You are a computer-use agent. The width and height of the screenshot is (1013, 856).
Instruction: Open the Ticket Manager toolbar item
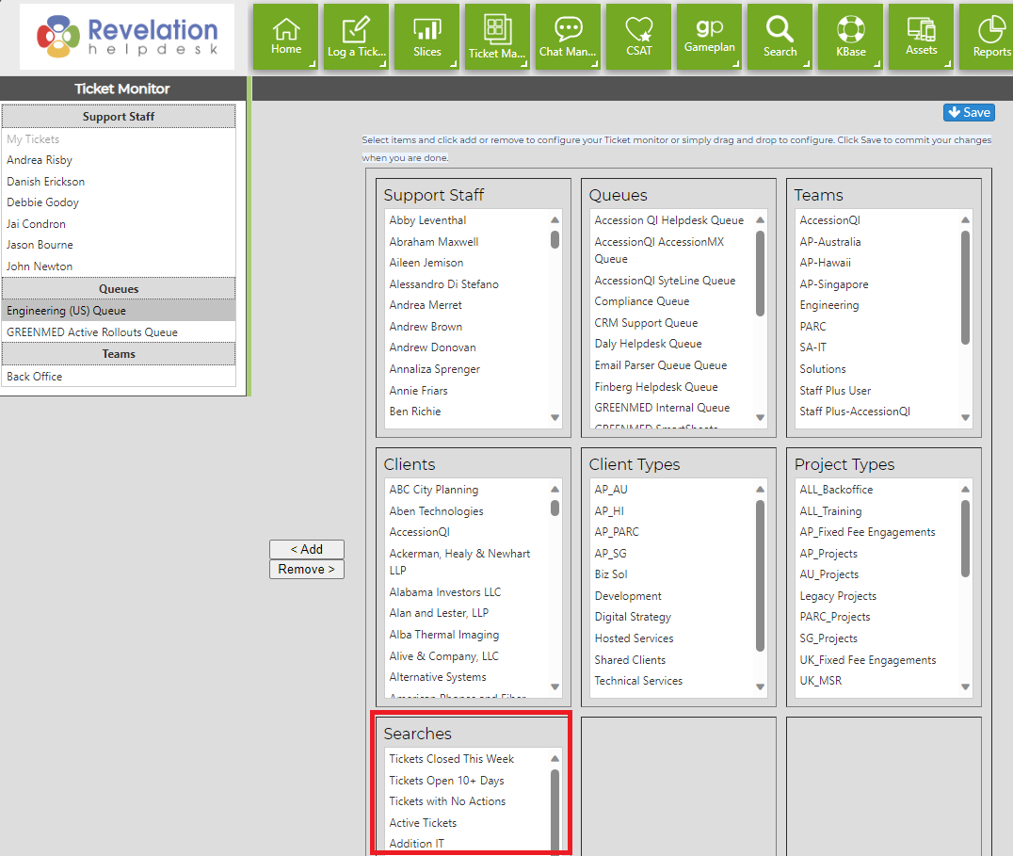(x=497, y=36)
